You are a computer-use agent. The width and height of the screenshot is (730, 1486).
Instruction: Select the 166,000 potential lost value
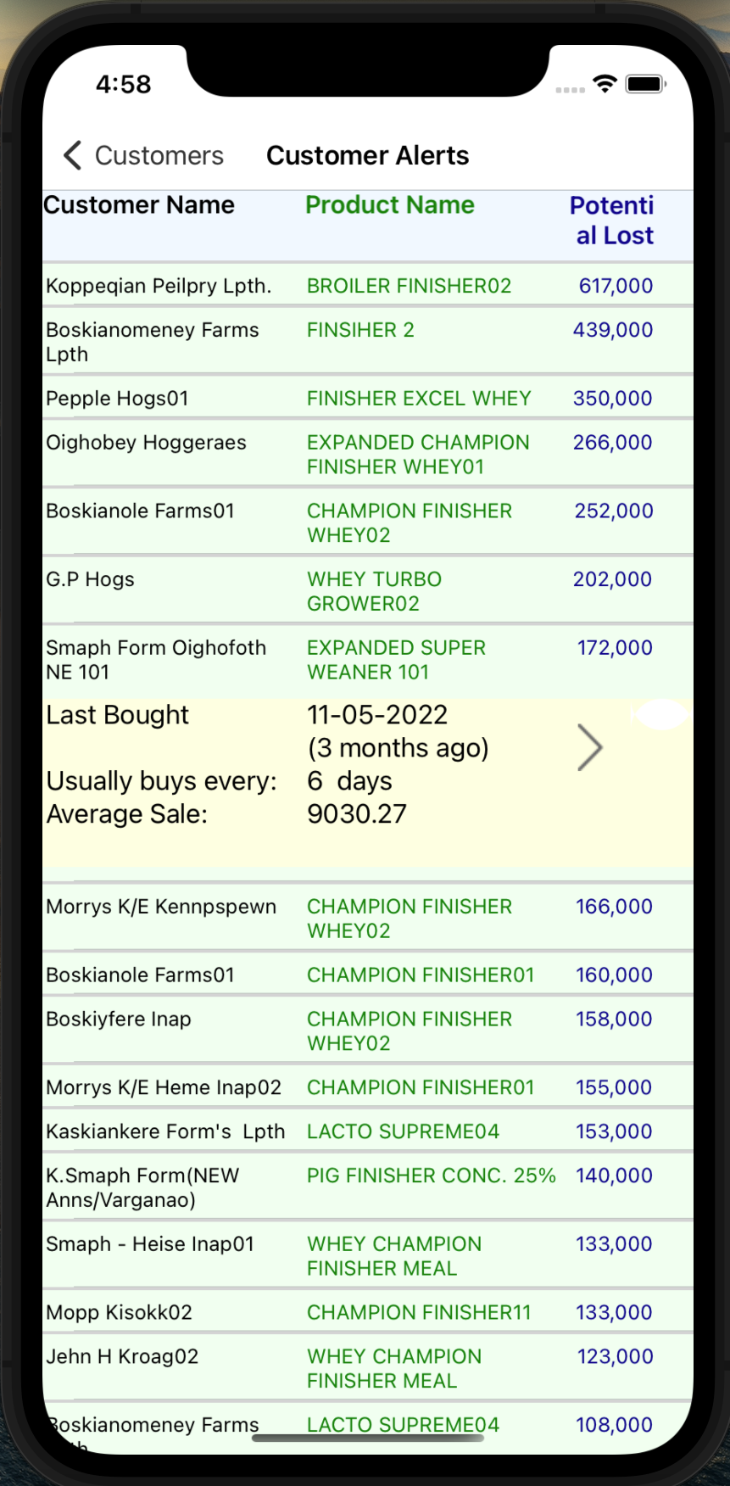coord(615,907)
